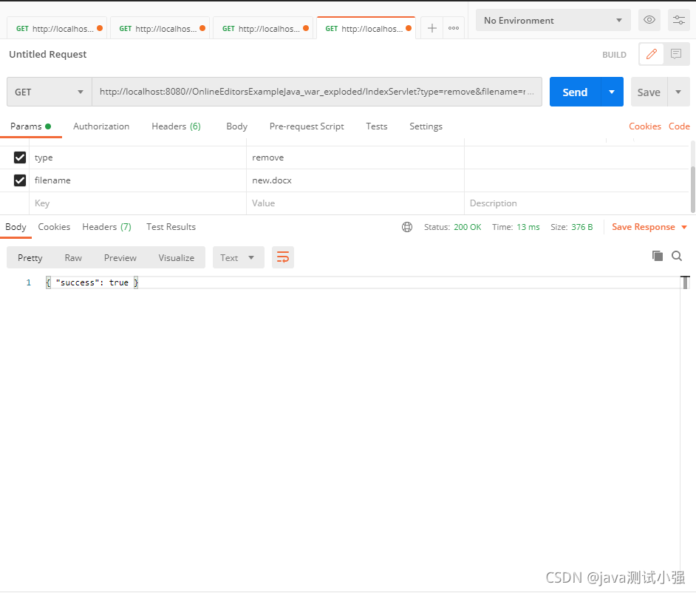Open the request Body tab
Viewport: 696px width, 593px height.
(x=236, y=126)
